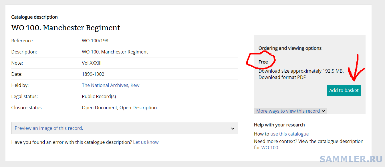This screenshot has width=385, height=167.
Task: Click the 'Help with your research' heading
Action: [x=279, y=125]
